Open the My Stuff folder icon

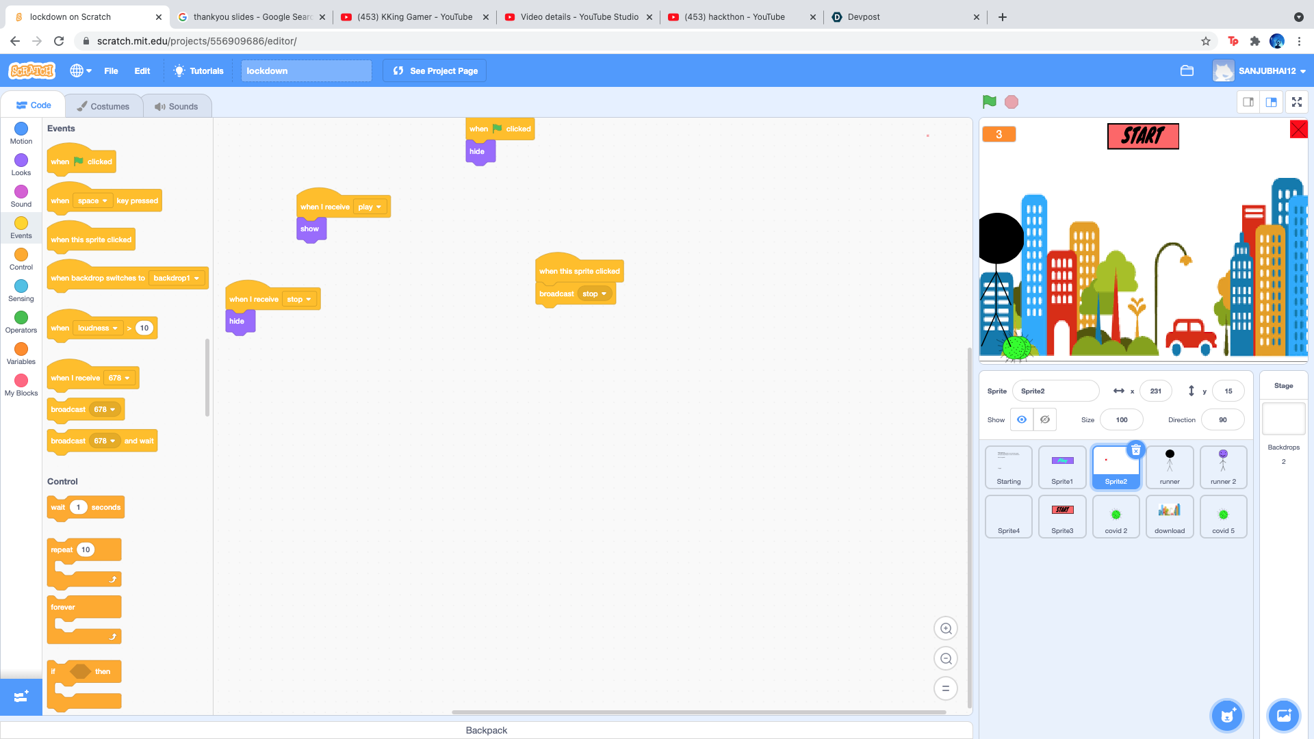coord(1187,70)
